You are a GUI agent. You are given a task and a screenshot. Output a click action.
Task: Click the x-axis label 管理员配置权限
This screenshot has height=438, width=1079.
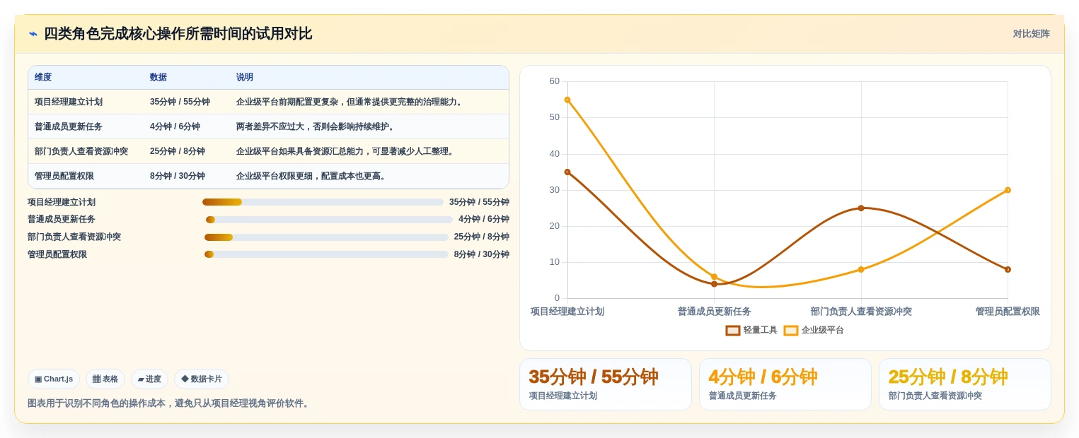point(1008,312)
